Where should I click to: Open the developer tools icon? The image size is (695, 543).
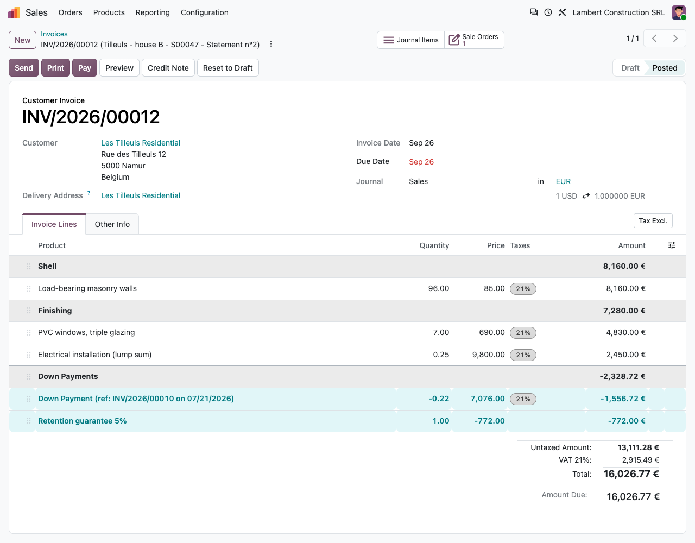pos(562,12)
